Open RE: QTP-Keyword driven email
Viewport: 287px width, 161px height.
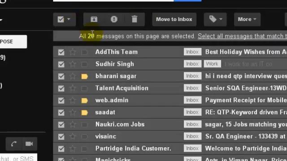click(246, 112)
